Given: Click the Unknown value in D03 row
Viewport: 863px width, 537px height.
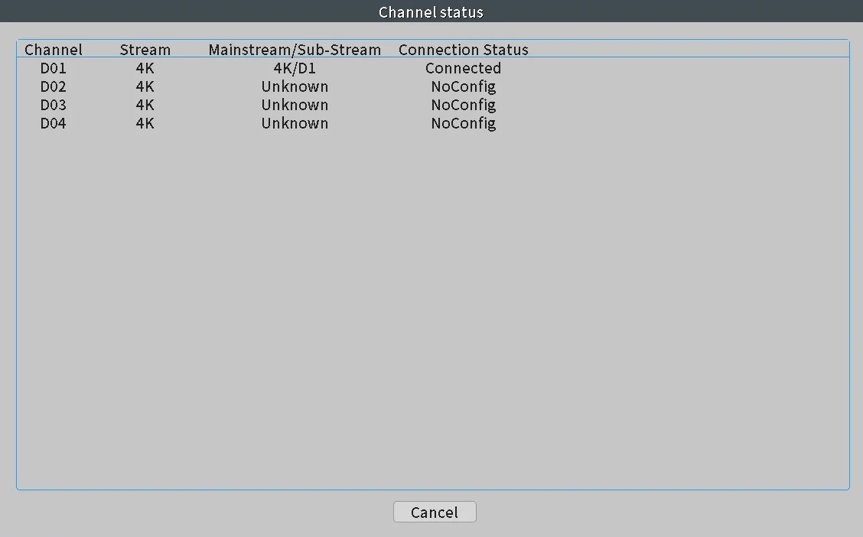Looking at the screenshot, I should tap(295, 105).
